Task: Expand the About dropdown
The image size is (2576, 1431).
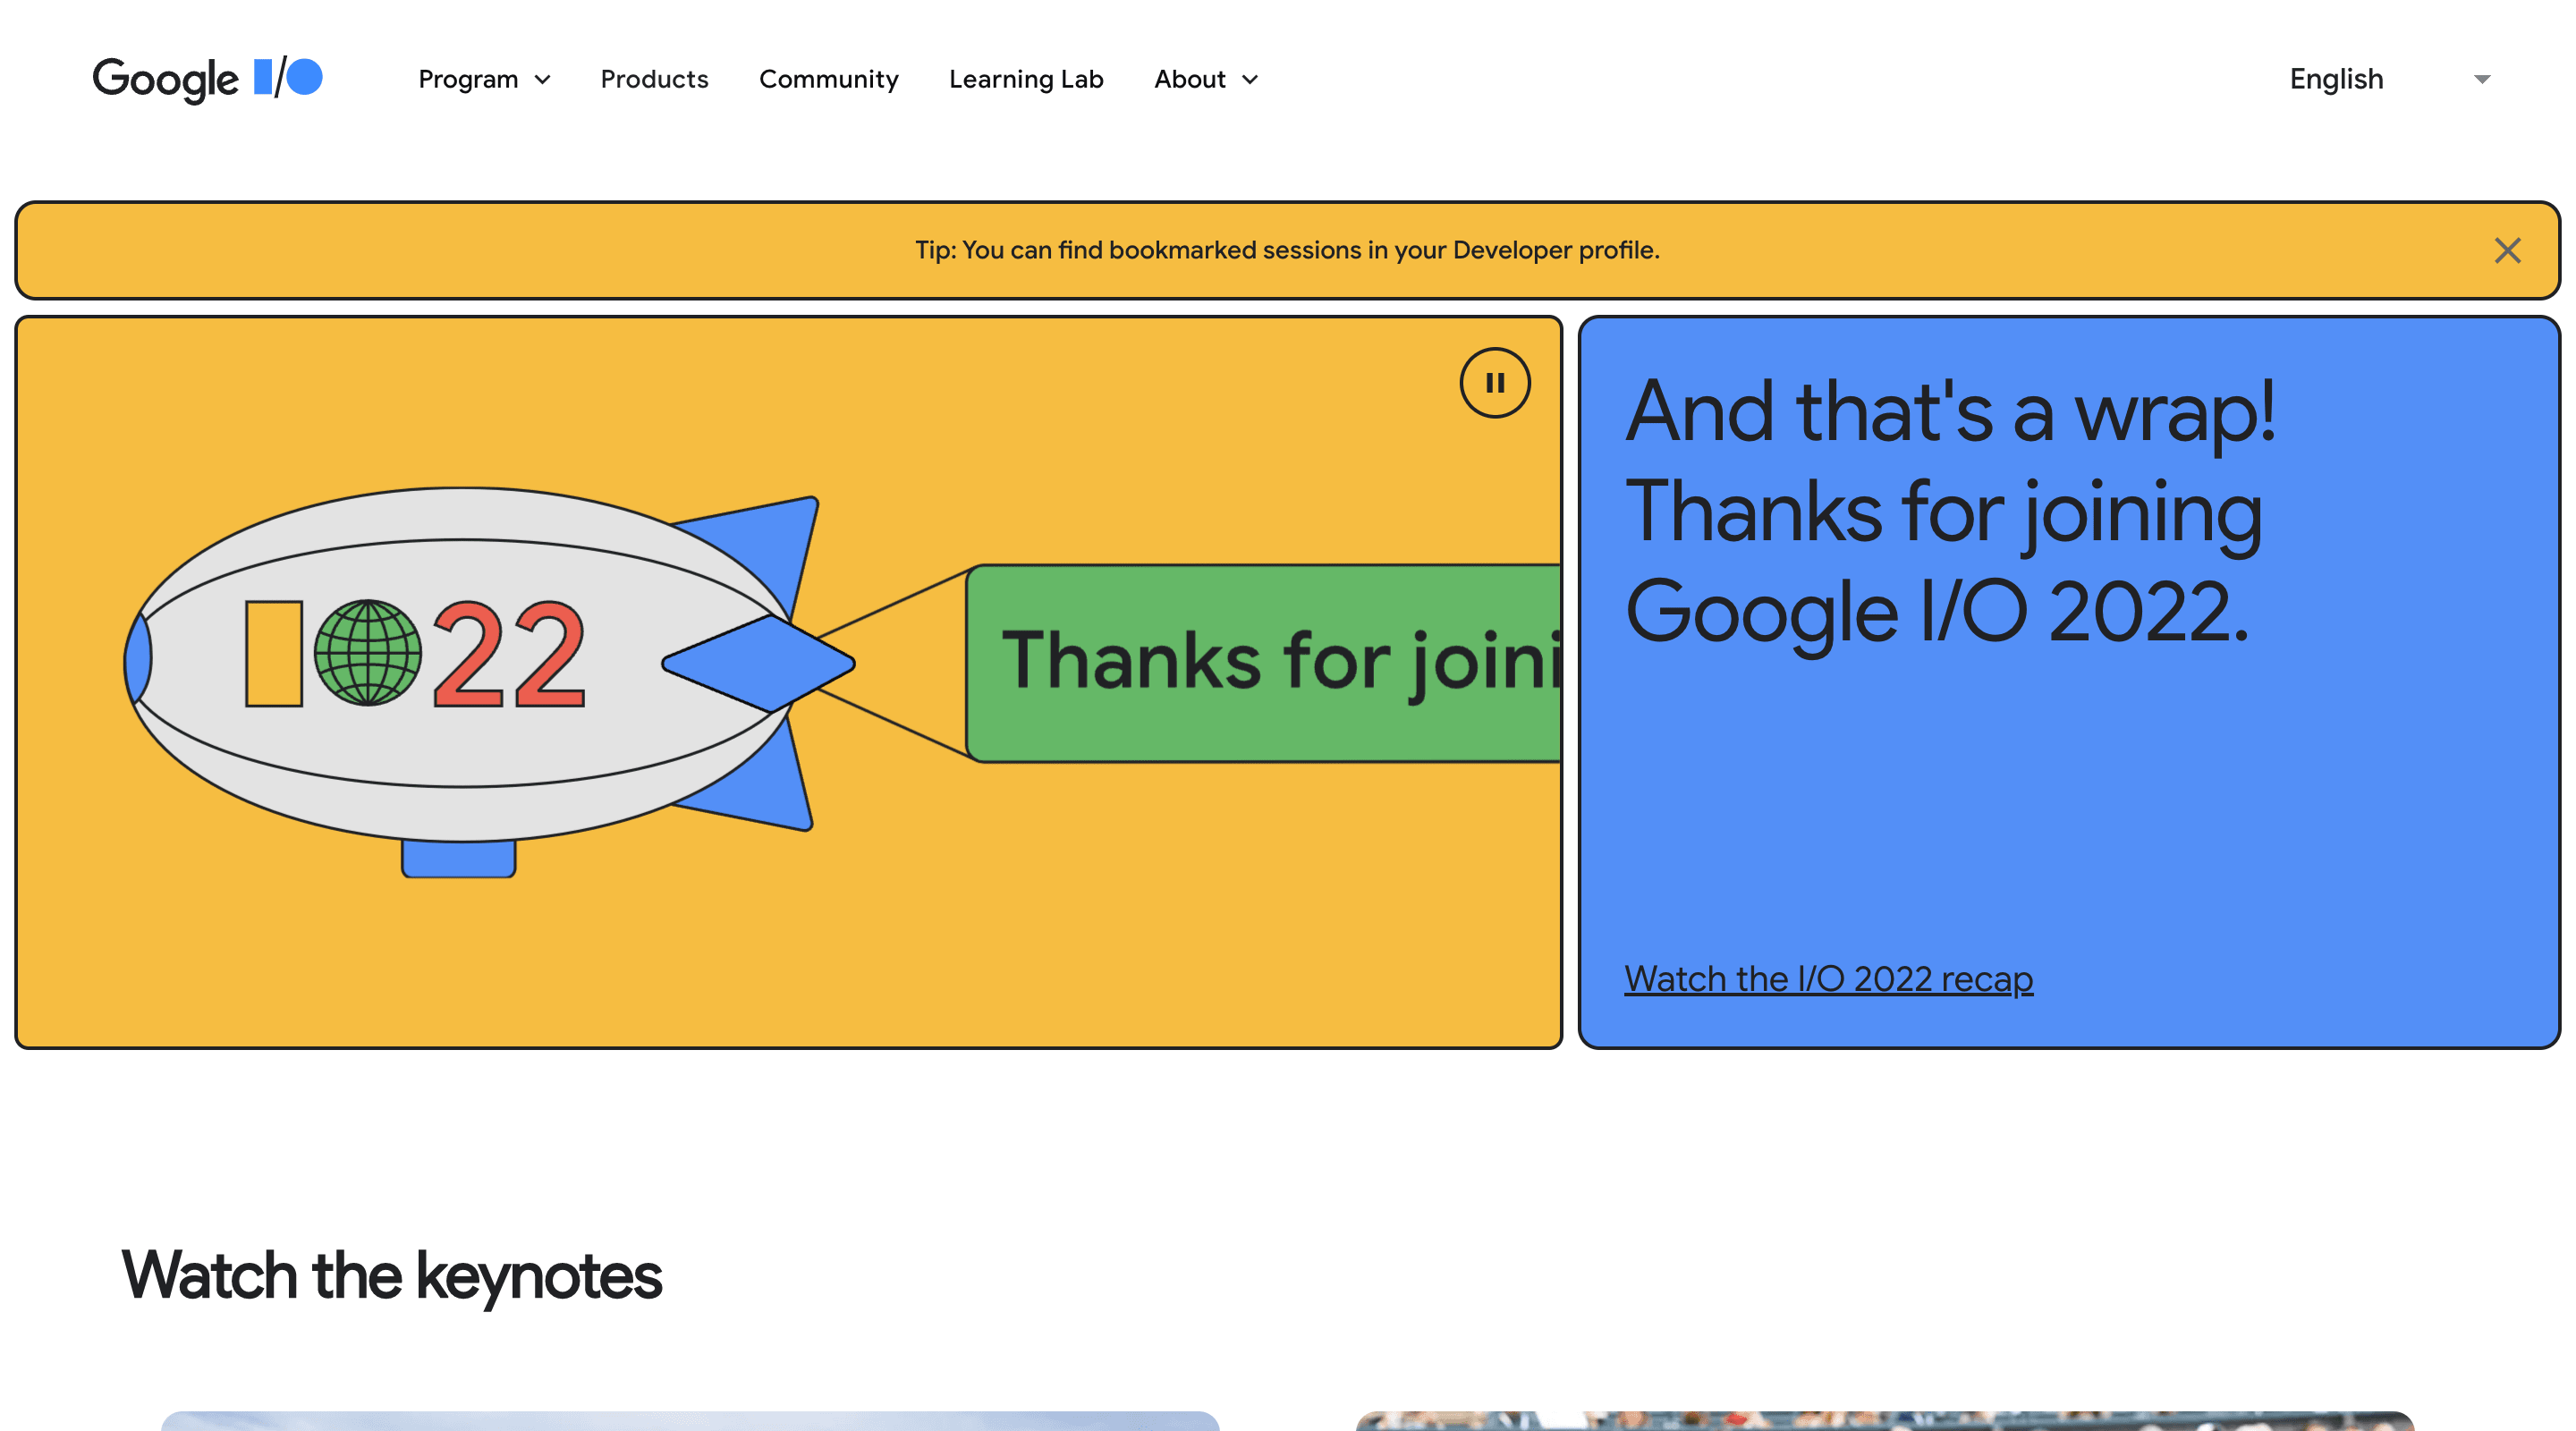Action: point(1190,79)
